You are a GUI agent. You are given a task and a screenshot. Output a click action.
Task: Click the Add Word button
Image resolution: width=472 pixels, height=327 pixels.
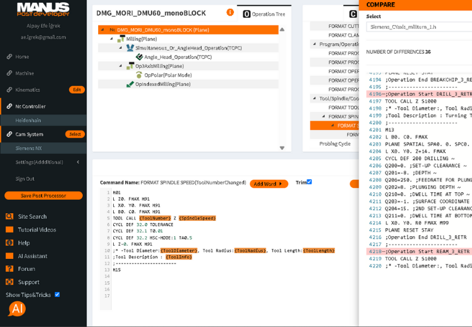[269, 184]
